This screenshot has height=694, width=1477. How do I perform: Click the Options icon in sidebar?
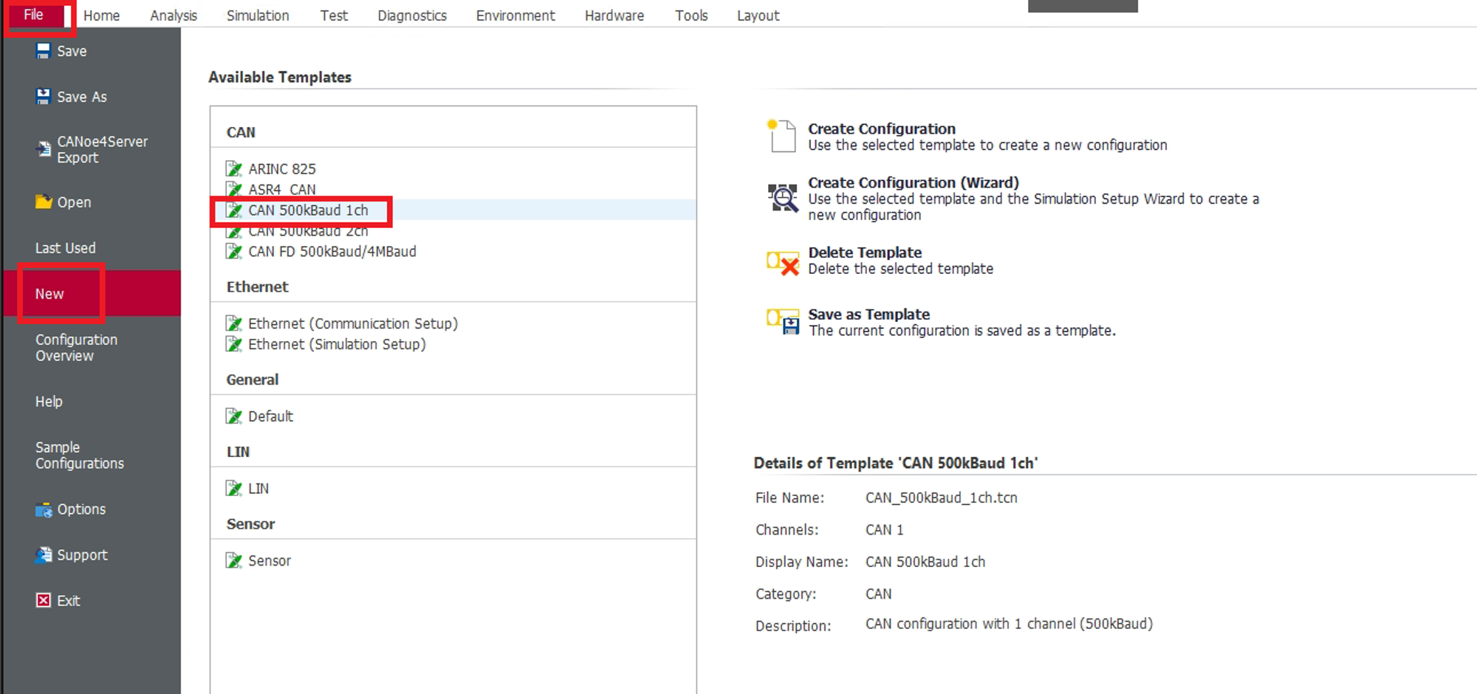44,509
